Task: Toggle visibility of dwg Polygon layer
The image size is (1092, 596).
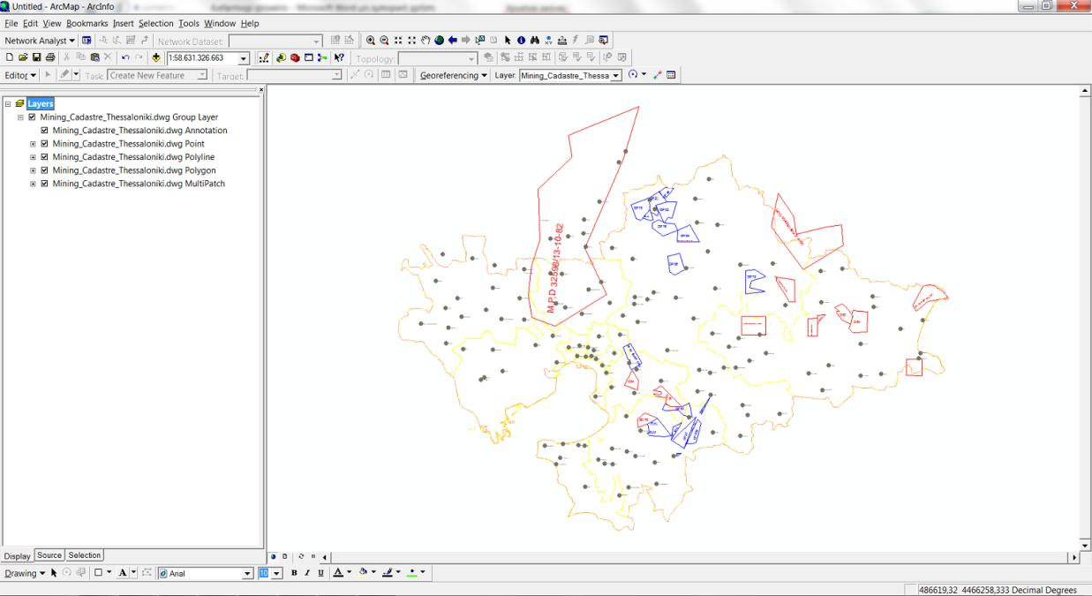Action: 45,170
